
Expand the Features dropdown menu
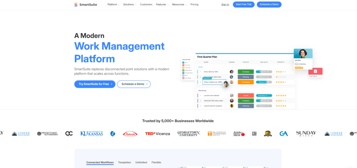click(162, 5)
